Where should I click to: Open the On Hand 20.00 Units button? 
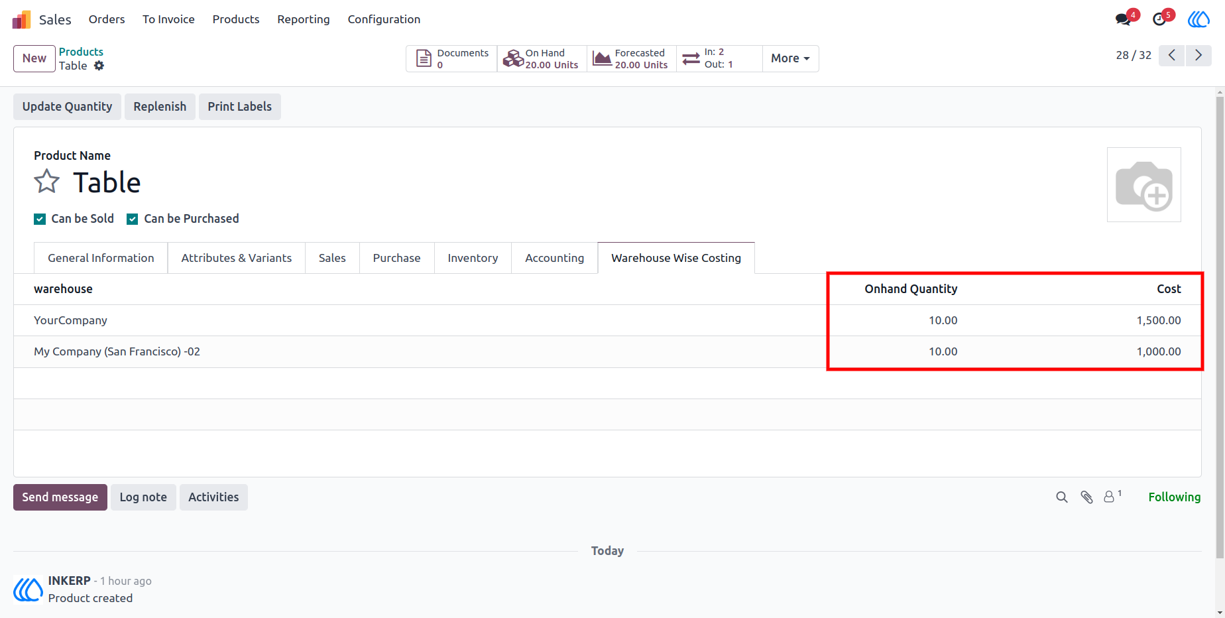point(542,58)
